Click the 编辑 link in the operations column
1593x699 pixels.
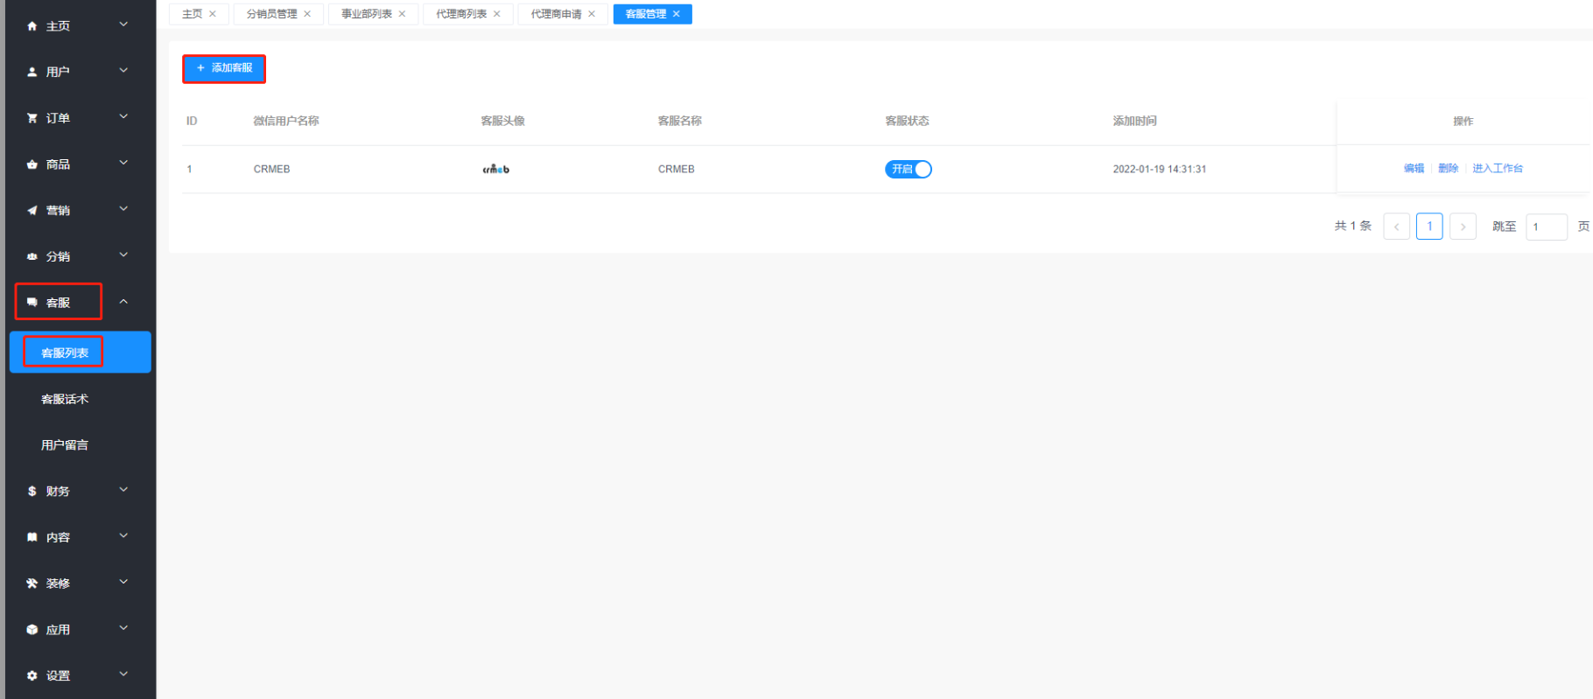pyautogui.click(x=1414, y=169)
